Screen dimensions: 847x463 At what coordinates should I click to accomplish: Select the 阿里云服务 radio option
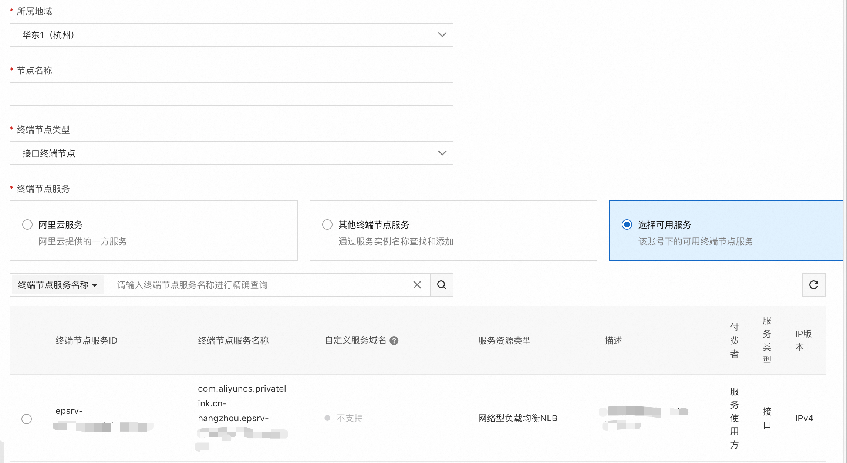point(27,224)
